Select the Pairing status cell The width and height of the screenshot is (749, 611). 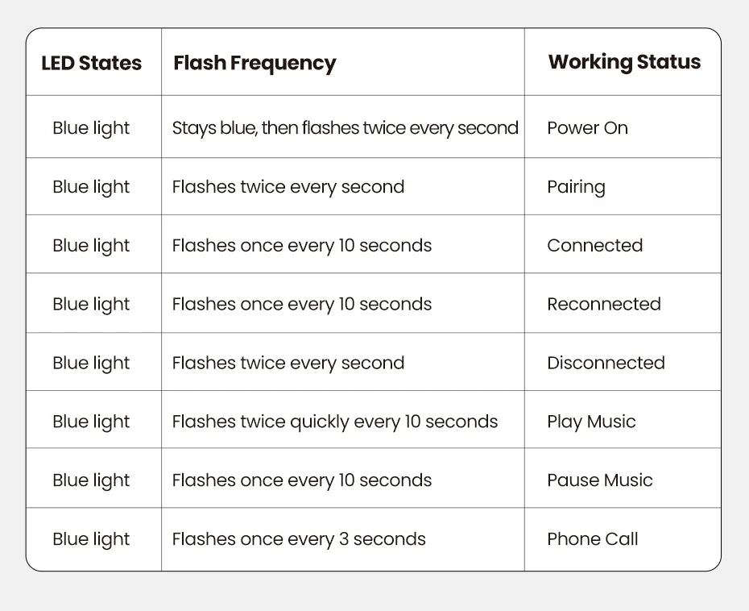click(576, 187)
